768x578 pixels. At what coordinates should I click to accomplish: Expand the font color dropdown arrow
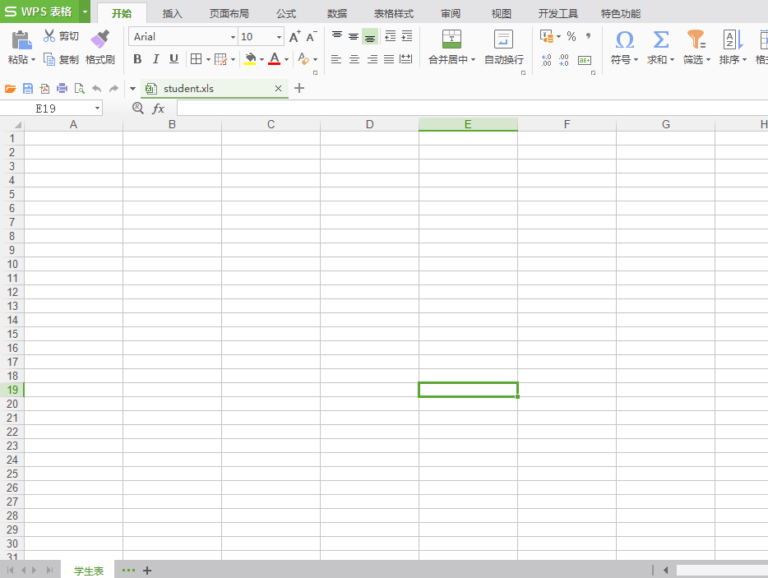click(286, 60)
